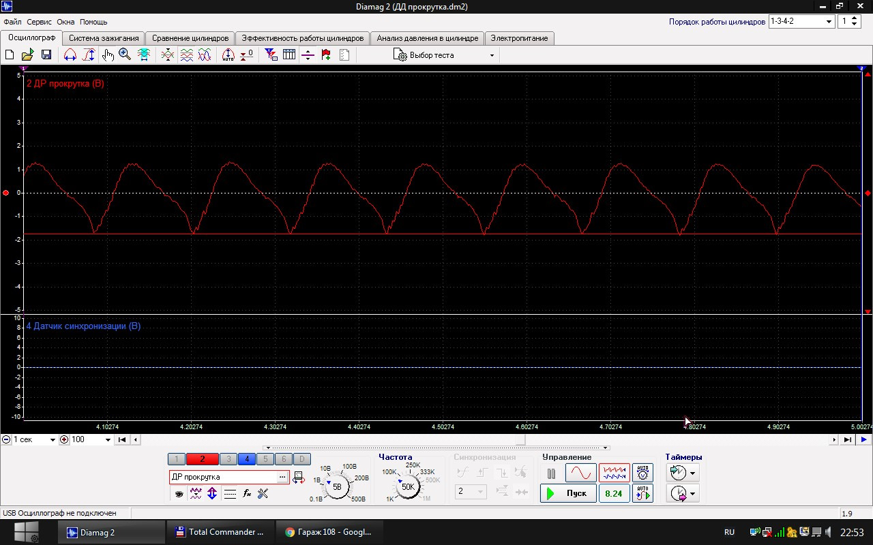The height and width of the screenshot is (545, 873).
Task: Open the Окна menu
Action: click(x=65, y=22)
